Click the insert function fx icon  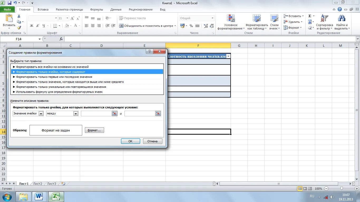61,39
